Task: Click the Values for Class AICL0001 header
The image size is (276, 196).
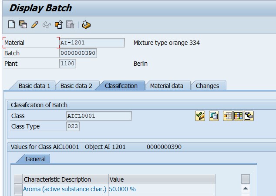Action: point(96,147)
